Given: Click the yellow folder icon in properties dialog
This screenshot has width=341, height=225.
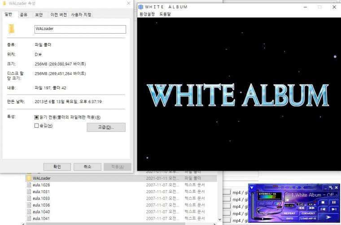Looking at the screenshot, I should click(11, 29).
